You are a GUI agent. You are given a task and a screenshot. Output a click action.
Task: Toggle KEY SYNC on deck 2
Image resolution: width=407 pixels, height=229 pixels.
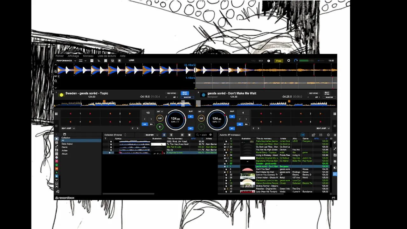tap(314, 93)
